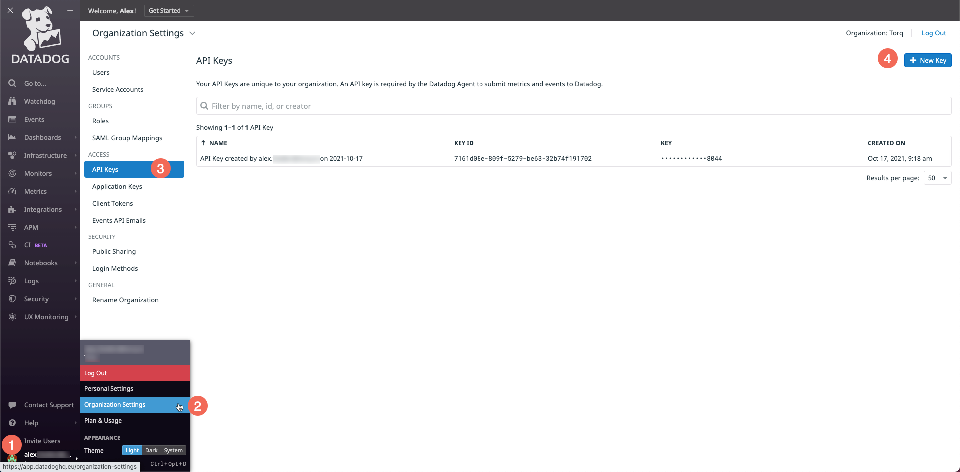Open Client Tokens page
Screen dimensions: 960x472
113,203
